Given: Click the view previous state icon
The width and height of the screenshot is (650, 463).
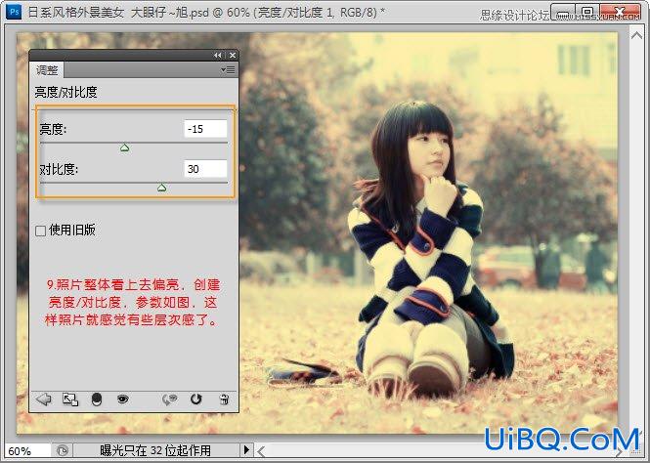Looking at the screenshot, I should 169,400.
